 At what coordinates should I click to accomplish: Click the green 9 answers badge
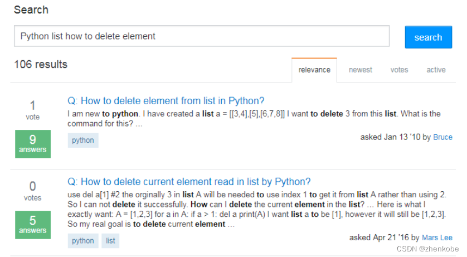tap(33, 144)
